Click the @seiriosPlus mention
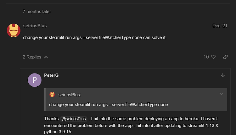Screen dimensions: 236x135 tap(74, 119)
